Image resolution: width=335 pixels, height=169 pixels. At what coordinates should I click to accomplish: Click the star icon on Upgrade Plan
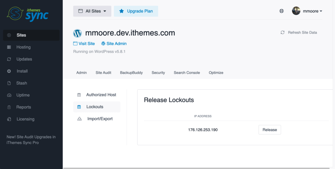[122, 11]
